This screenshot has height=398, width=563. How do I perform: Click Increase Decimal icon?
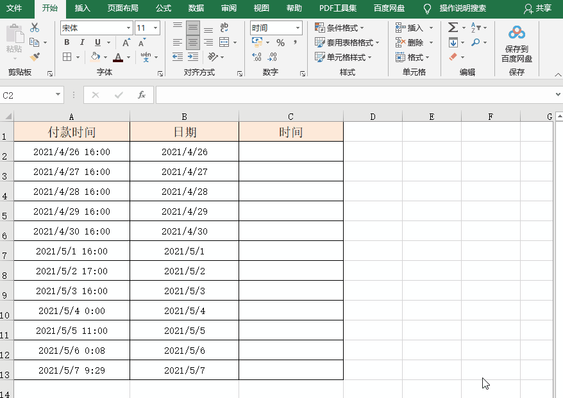(256, 56)
